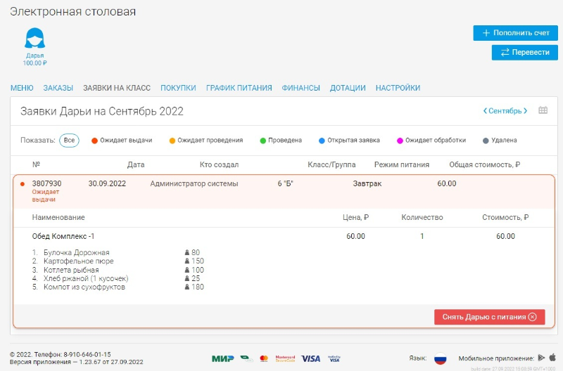Open the ПОКУПКИ tab
The width and height of the screenshot is (563, 371).
click(x=178, y=88)
